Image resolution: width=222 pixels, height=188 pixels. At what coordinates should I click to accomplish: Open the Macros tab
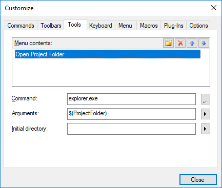click(149, 26)
